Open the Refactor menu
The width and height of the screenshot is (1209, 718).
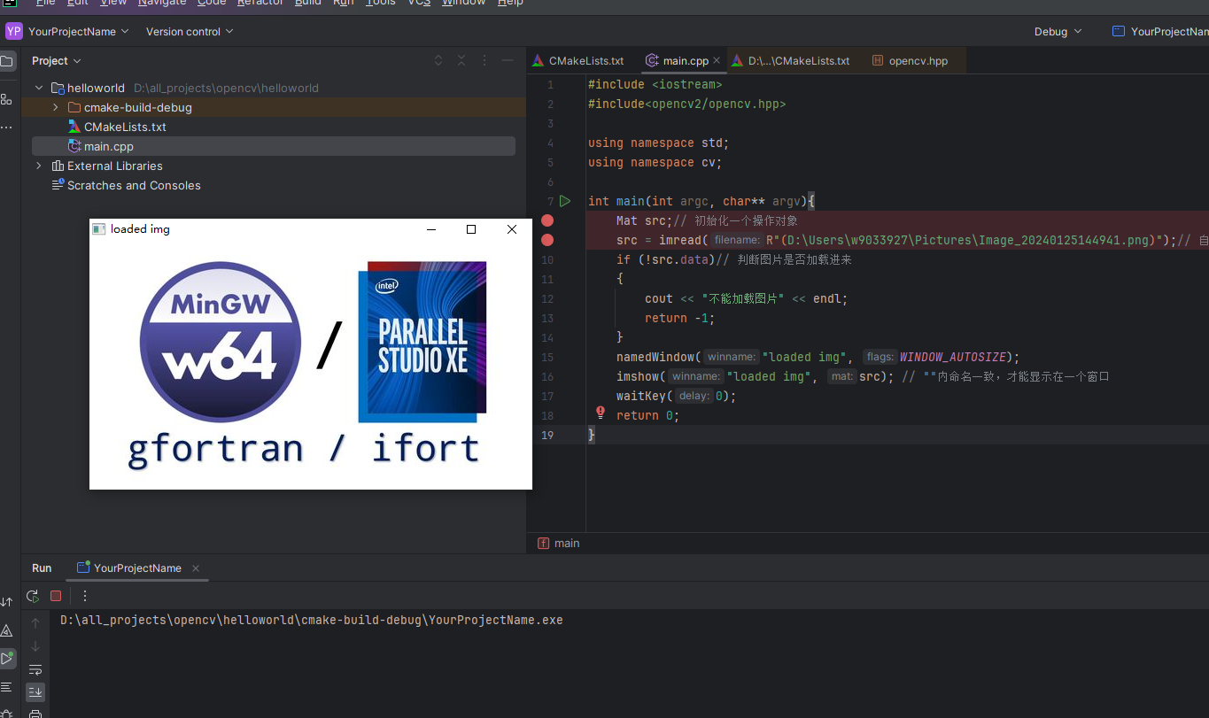[260, 3]
